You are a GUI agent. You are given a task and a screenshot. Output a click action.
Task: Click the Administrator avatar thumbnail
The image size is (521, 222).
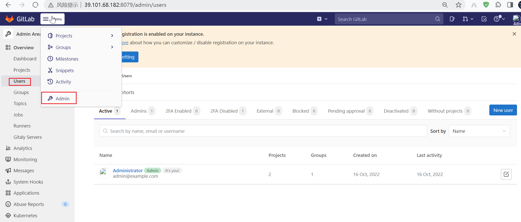tap(104, 173)
